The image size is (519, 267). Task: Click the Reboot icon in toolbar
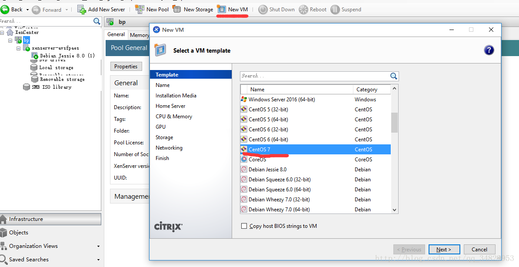click(x=303, y=10)
